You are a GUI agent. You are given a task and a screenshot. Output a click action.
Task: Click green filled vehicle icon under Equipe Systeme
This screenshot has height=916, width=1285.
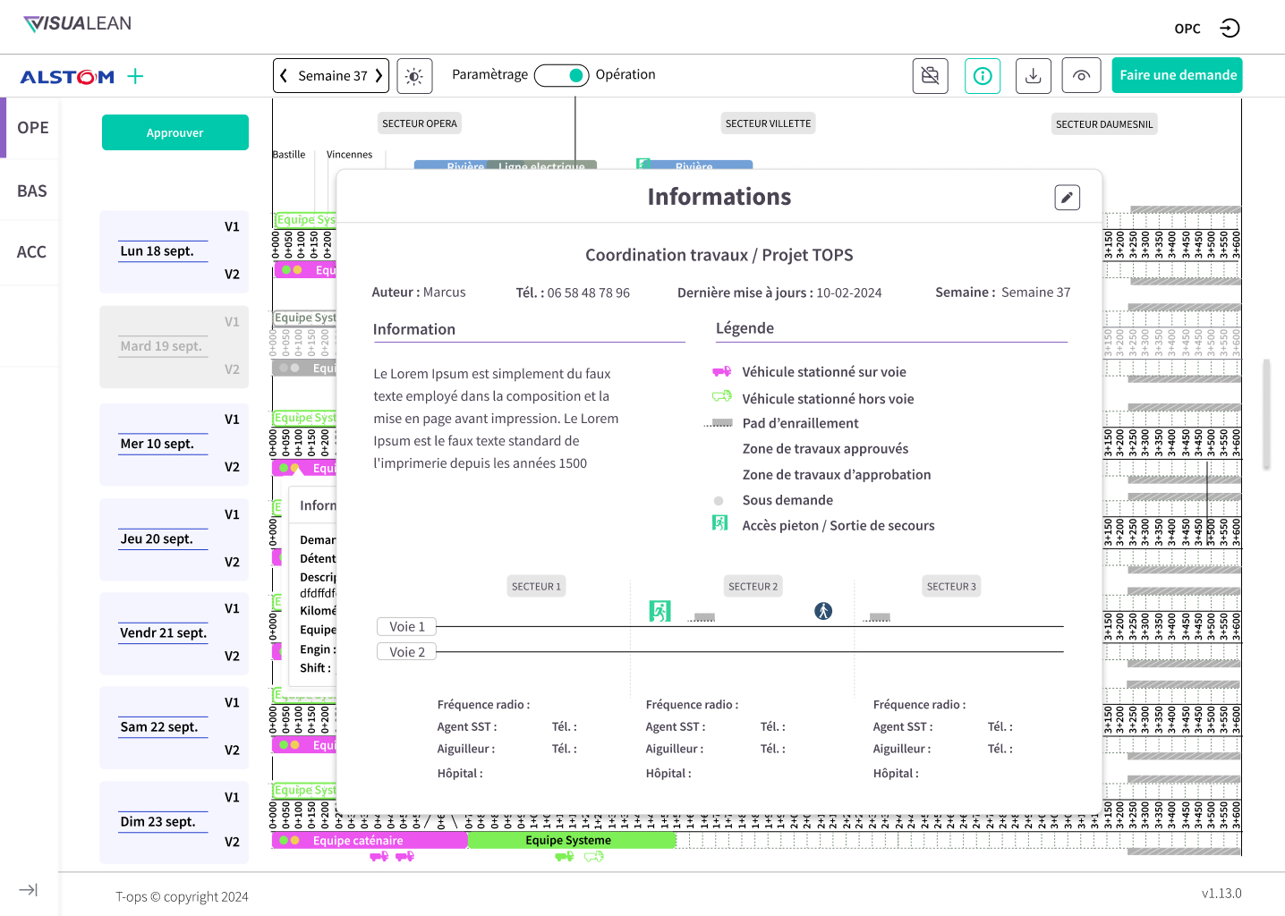point(565,857)
